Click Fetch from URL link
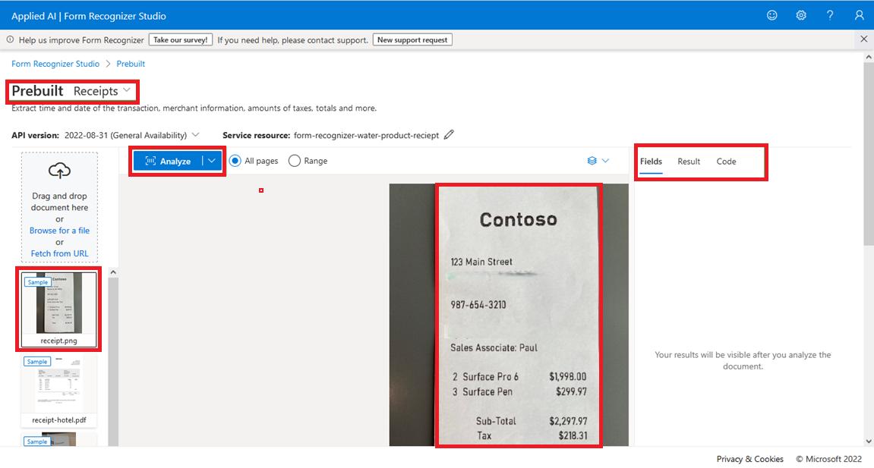This screenshot has height=468, width=874. pyautogui.click(x=60, y=253)
